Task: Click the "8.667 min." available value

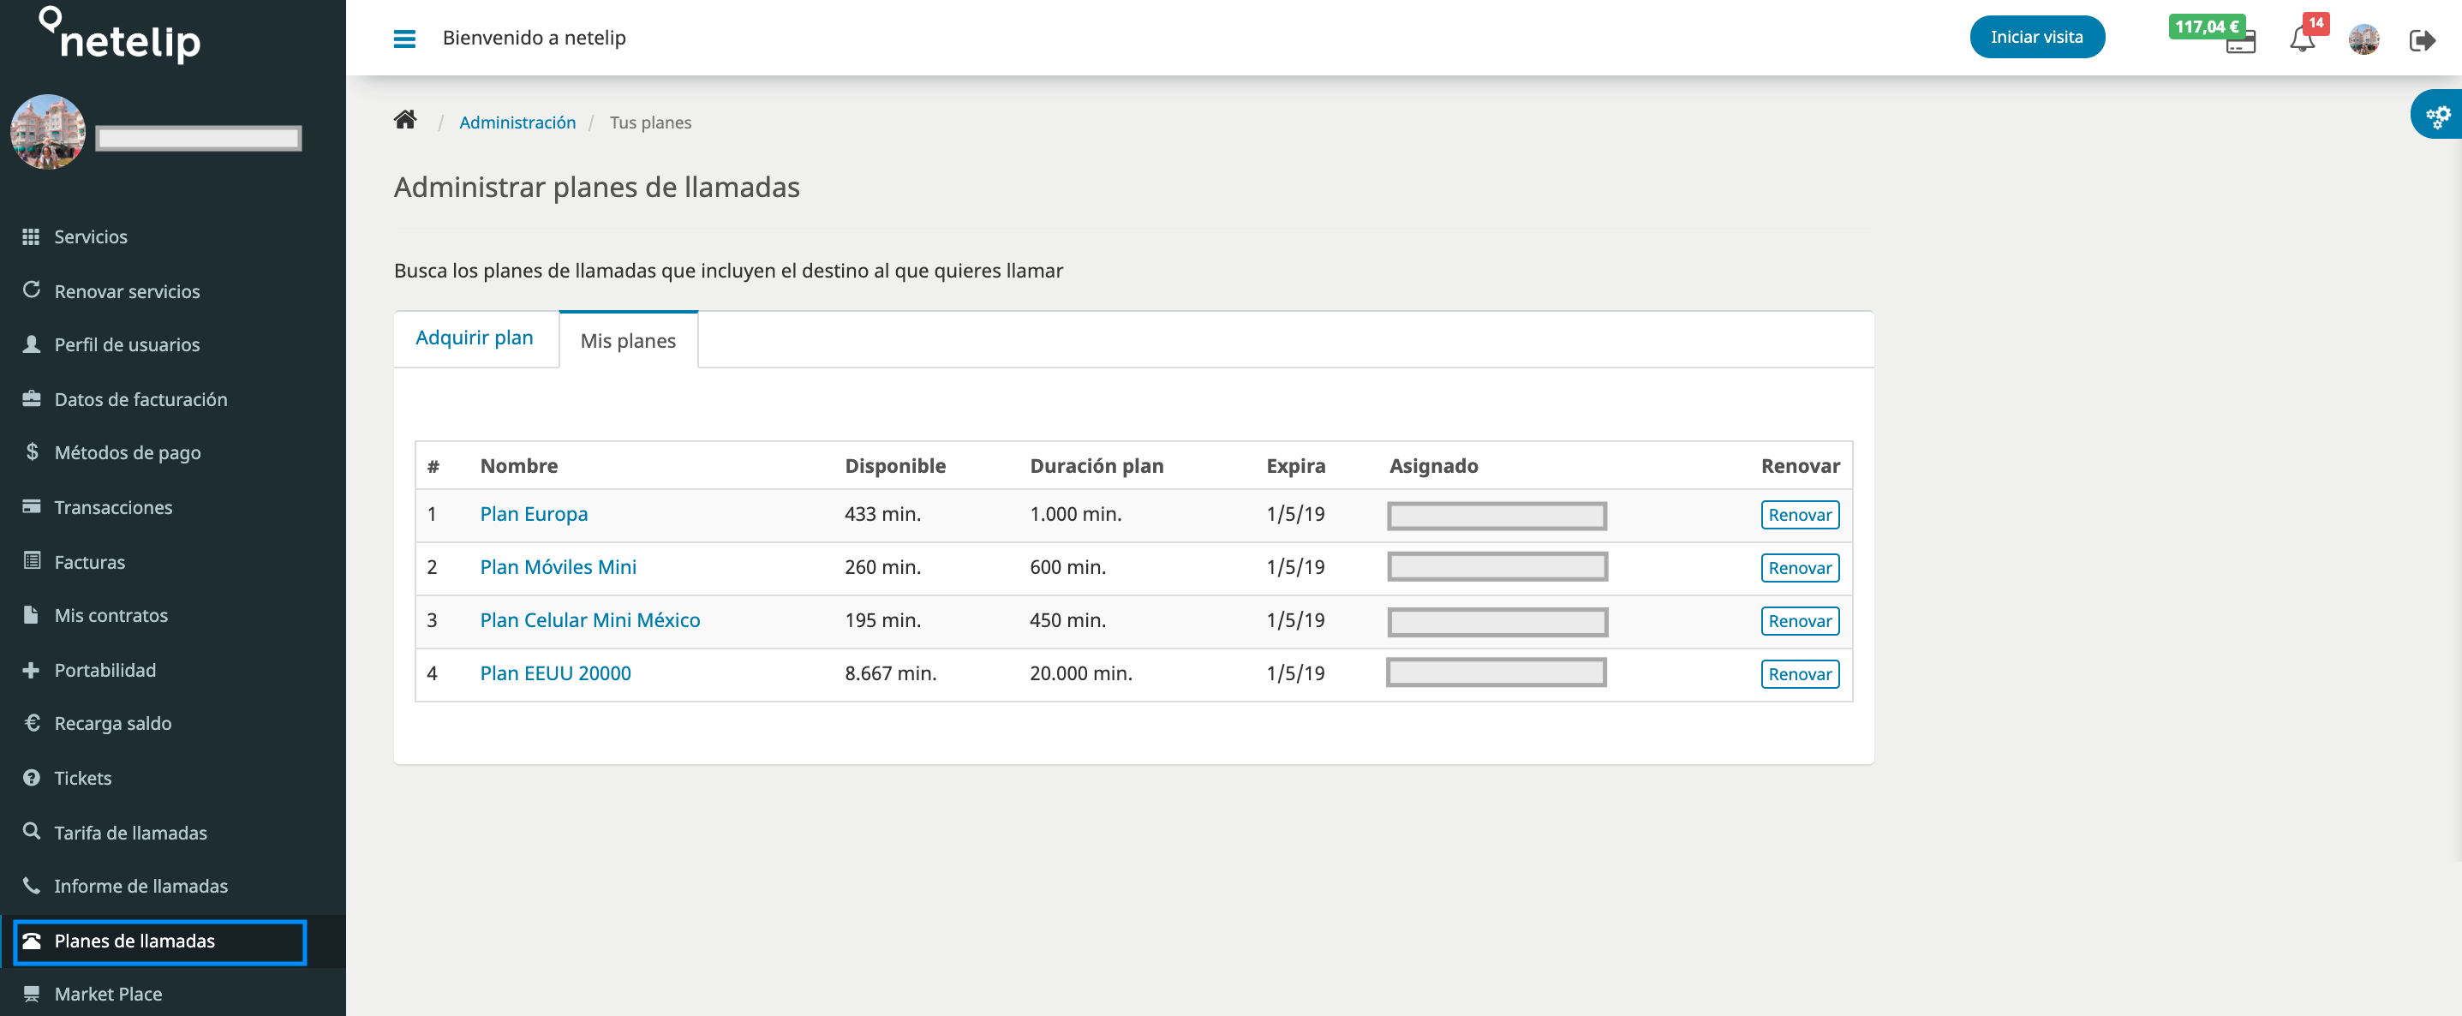Action: click(x=891, y=672)
